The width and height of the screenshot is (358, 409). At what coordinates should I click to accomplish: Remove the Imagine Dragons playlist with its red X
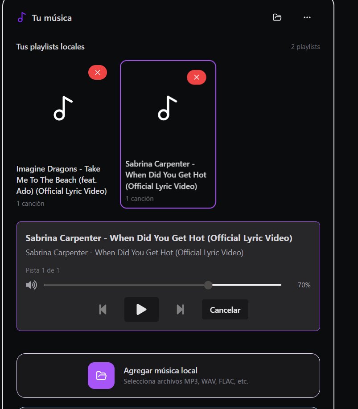click(x=98, y=72)
